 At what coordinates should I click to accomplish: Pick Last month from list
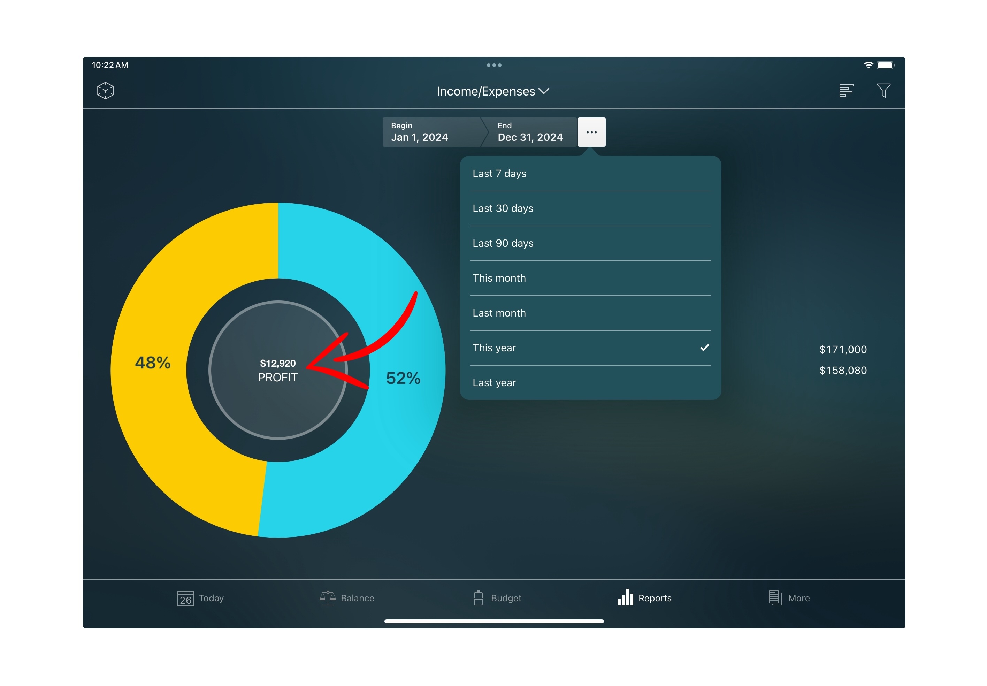click(x=590, y=313)
